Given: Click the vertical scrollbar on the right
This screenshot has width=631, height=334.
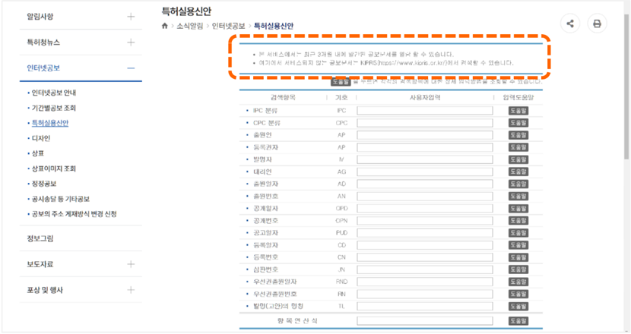Looking at the screenshot, I should [x=625, y=114].
